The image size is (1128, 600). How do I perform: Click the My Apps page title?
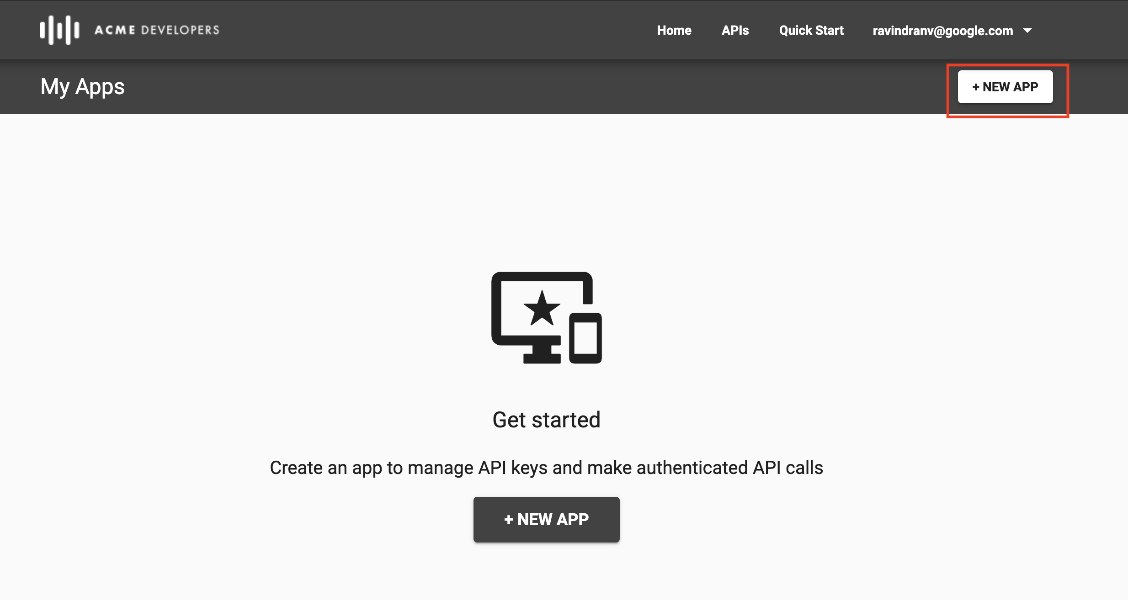tap(82, 87)
